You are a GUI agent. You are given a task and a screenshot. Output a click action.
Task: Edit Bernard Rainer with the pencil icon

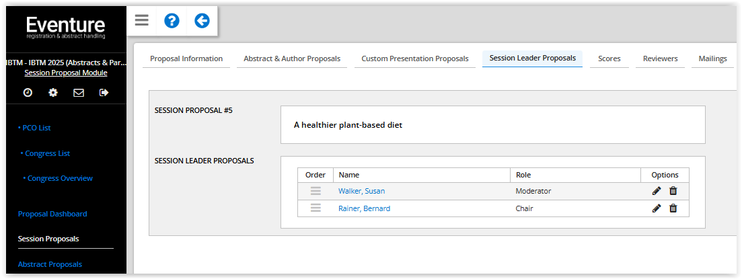tap(657, 208)
